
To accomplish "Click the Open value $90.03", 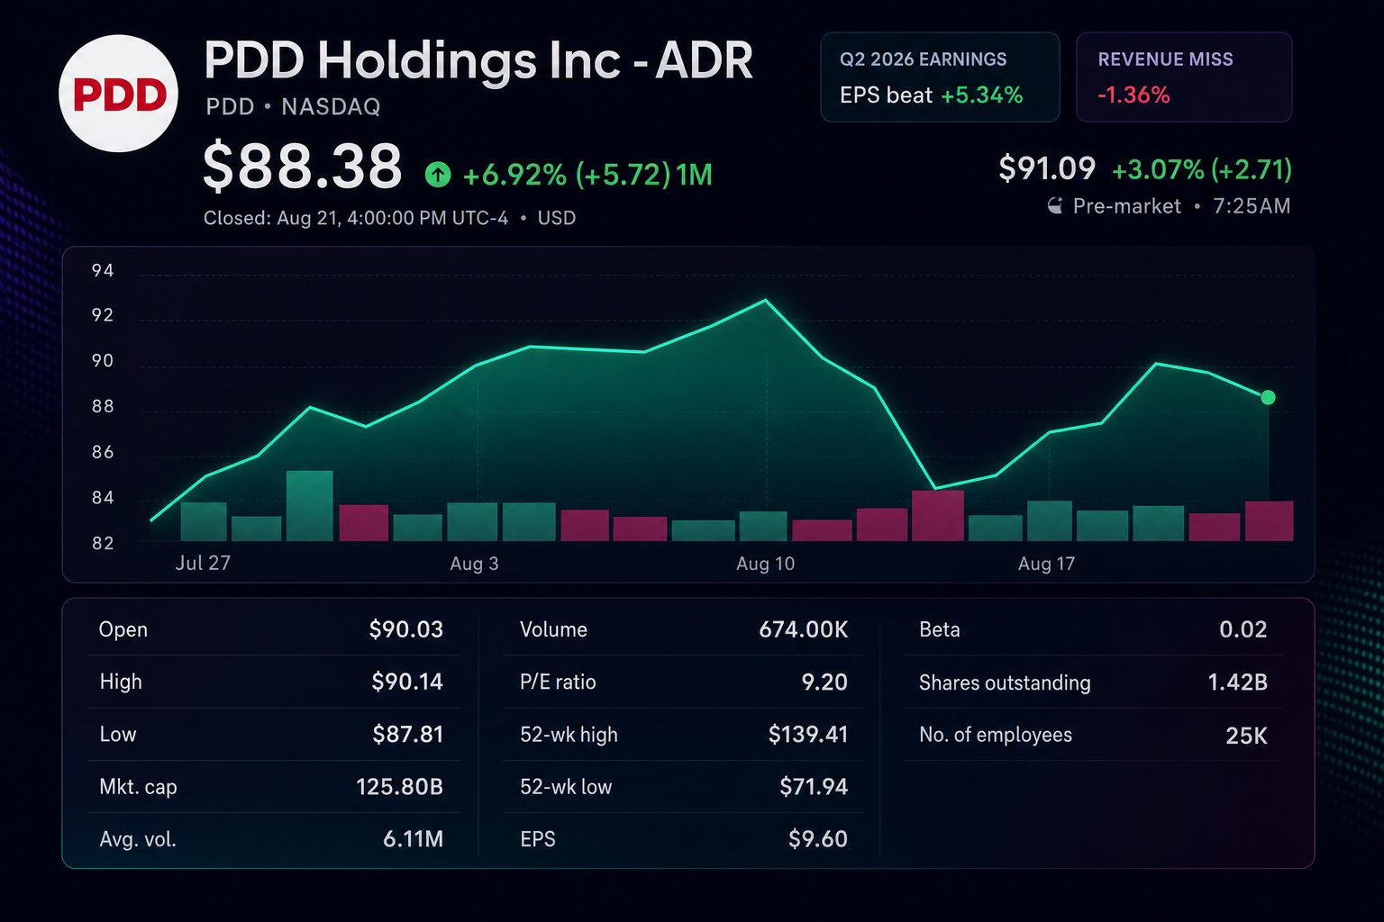I will [406, 629].
